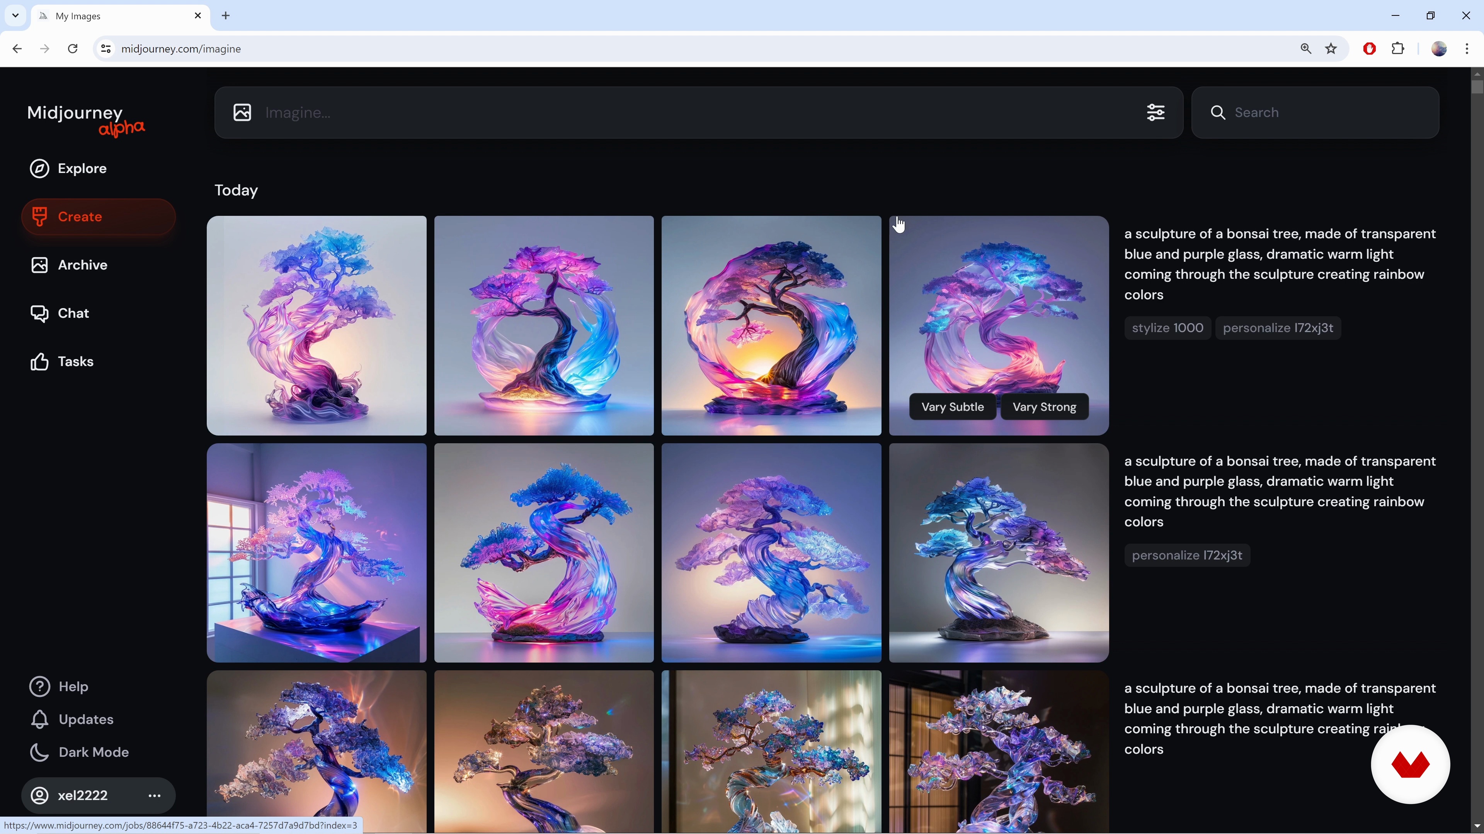Click the scrollbar down arrow
This screenshot has height=834, width=1484.
point(1477,827)
